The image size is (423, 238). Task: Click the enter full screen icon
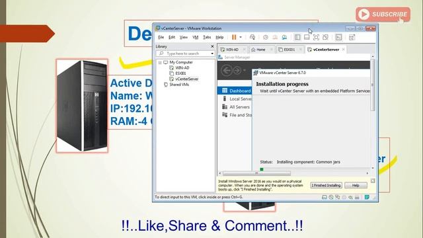316,37
